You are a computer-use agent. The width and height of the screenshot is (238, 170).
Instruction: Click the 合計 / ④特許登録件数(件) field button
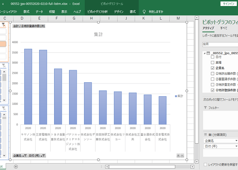click(29, 26)
